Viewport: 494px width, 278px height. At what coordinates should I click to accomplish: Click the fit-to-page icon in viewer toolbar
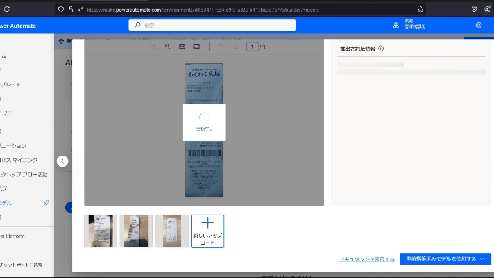click(196, 47)
